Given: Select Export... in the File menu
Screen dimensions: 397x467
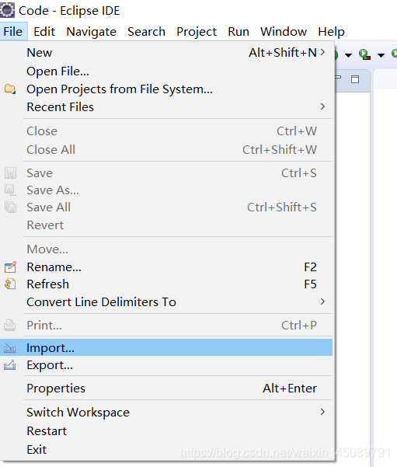Looking at the screenshot, I should 166,365.
